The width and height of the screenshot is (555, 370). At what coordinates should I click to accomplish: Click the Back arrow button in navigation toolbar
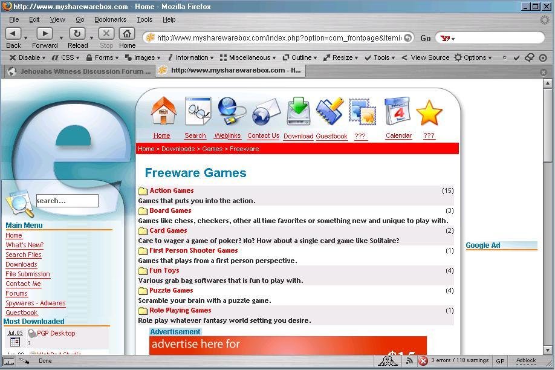(x=13, y=34)
